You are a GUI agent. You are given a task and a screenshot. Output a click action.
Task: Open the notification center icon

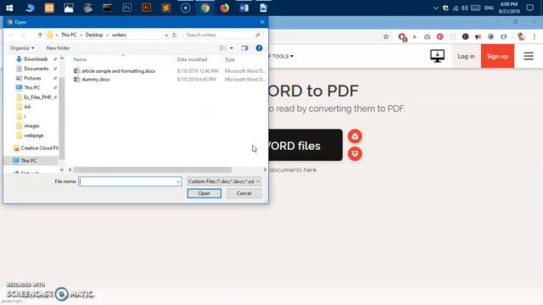click(x=529, y=8)
